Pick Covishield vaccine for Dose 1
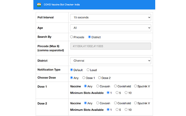 (116, 86)
